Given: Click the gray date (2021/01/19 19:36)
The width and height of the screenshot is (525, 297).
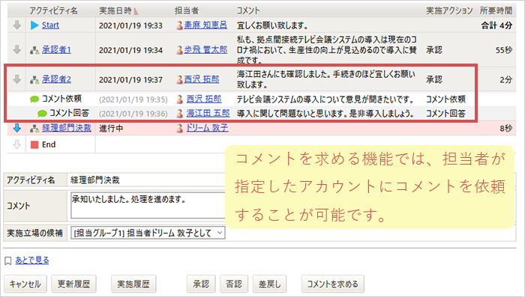Looking at the screenshot, I should [x=133, y=114].
